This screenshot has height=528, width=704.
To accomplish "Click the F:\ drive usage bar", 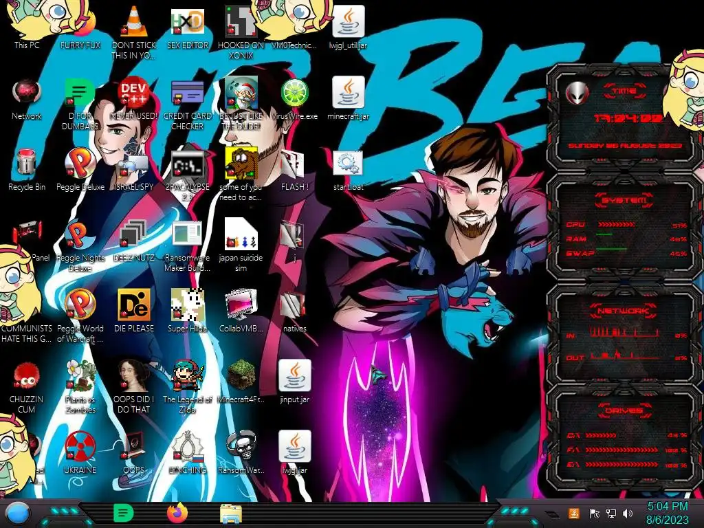I will coord(621,450).
